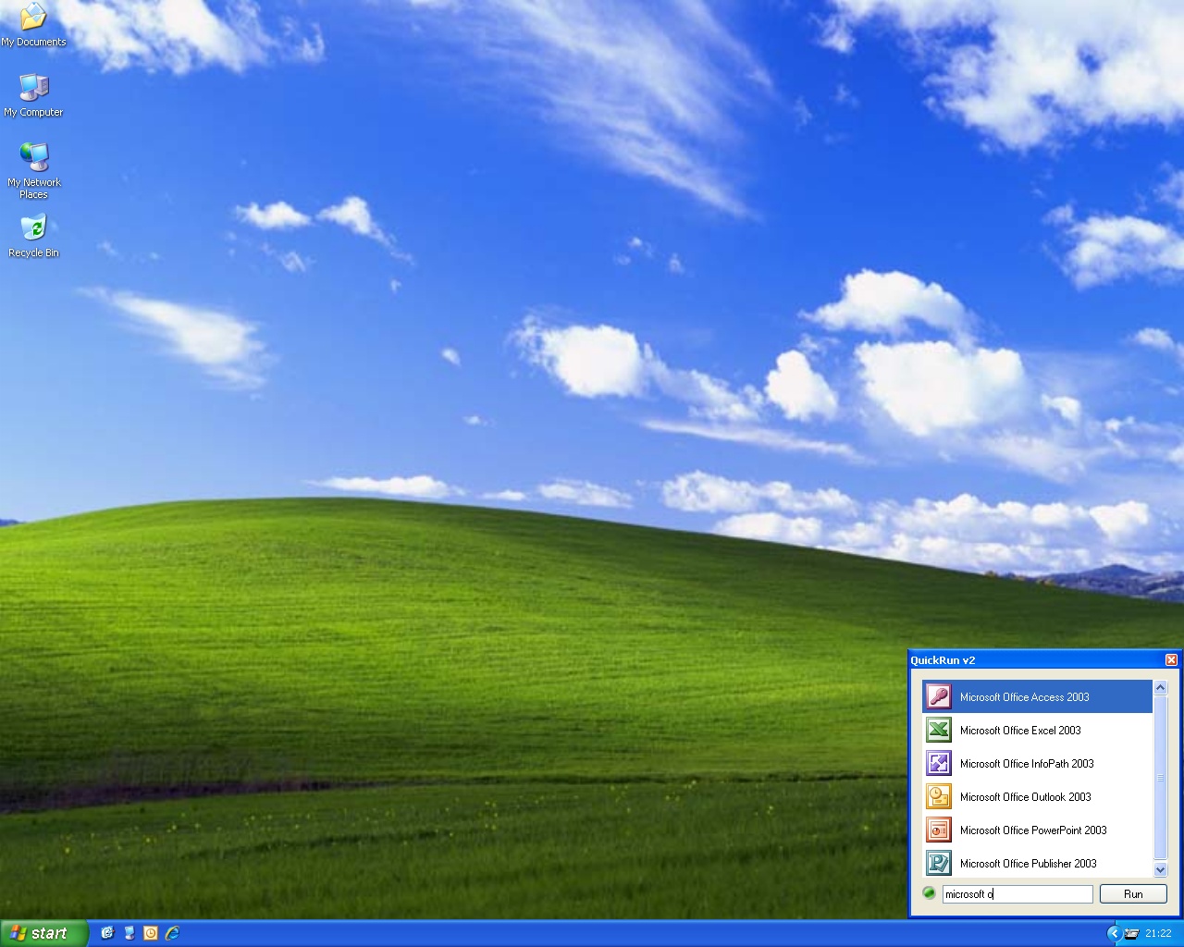Image resolution: width=1184 pixels, height=947 pixels.
Task: Select "Microsoft Office Publisher 2003" text
Action: [1029, 864]
